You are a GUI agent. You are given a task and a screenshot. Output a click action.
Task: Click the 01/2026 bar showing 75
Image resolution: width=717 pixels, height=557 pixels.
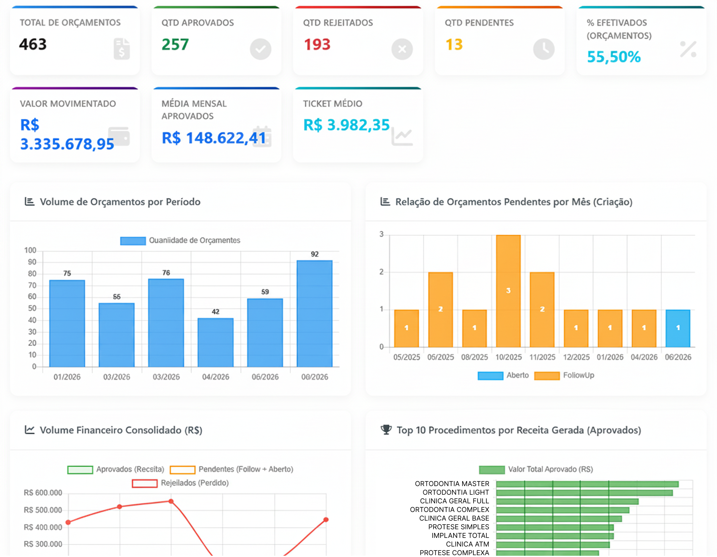point(67,324)
